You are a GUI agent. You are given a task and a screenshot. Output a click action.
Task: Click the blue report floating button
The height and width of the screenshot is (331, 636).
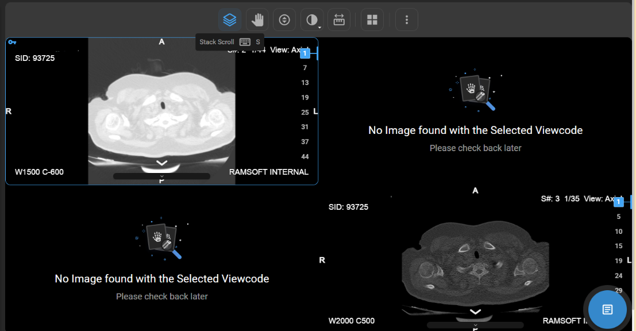point(607,310)
